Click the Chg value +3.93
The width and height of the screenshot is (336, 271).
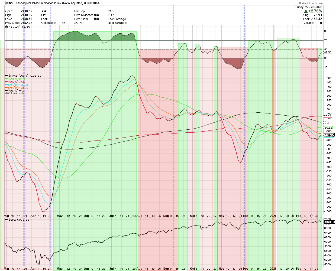[318, 15]
